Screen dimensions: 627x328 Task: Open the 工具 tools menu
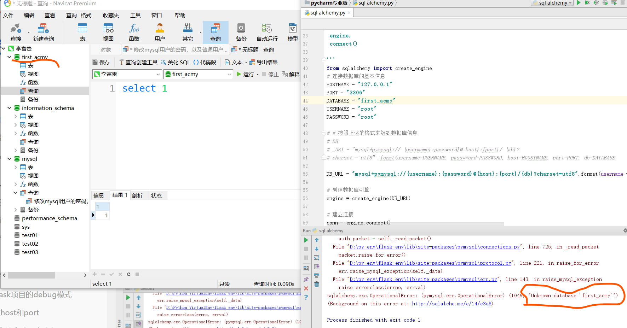(136, 15)
